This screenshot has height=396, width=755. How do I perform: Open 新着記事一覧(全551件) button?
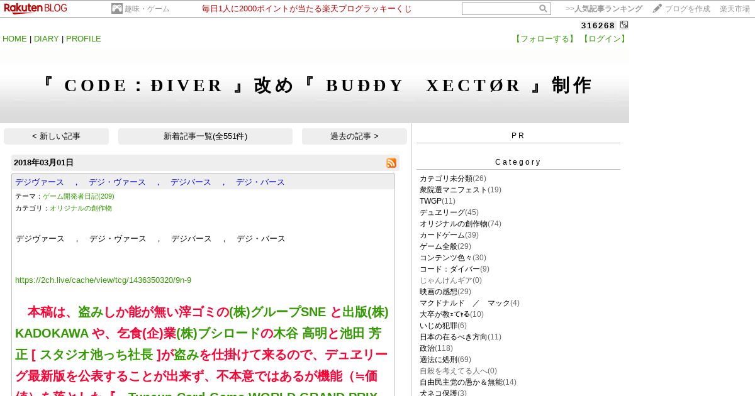pos(205,136)
